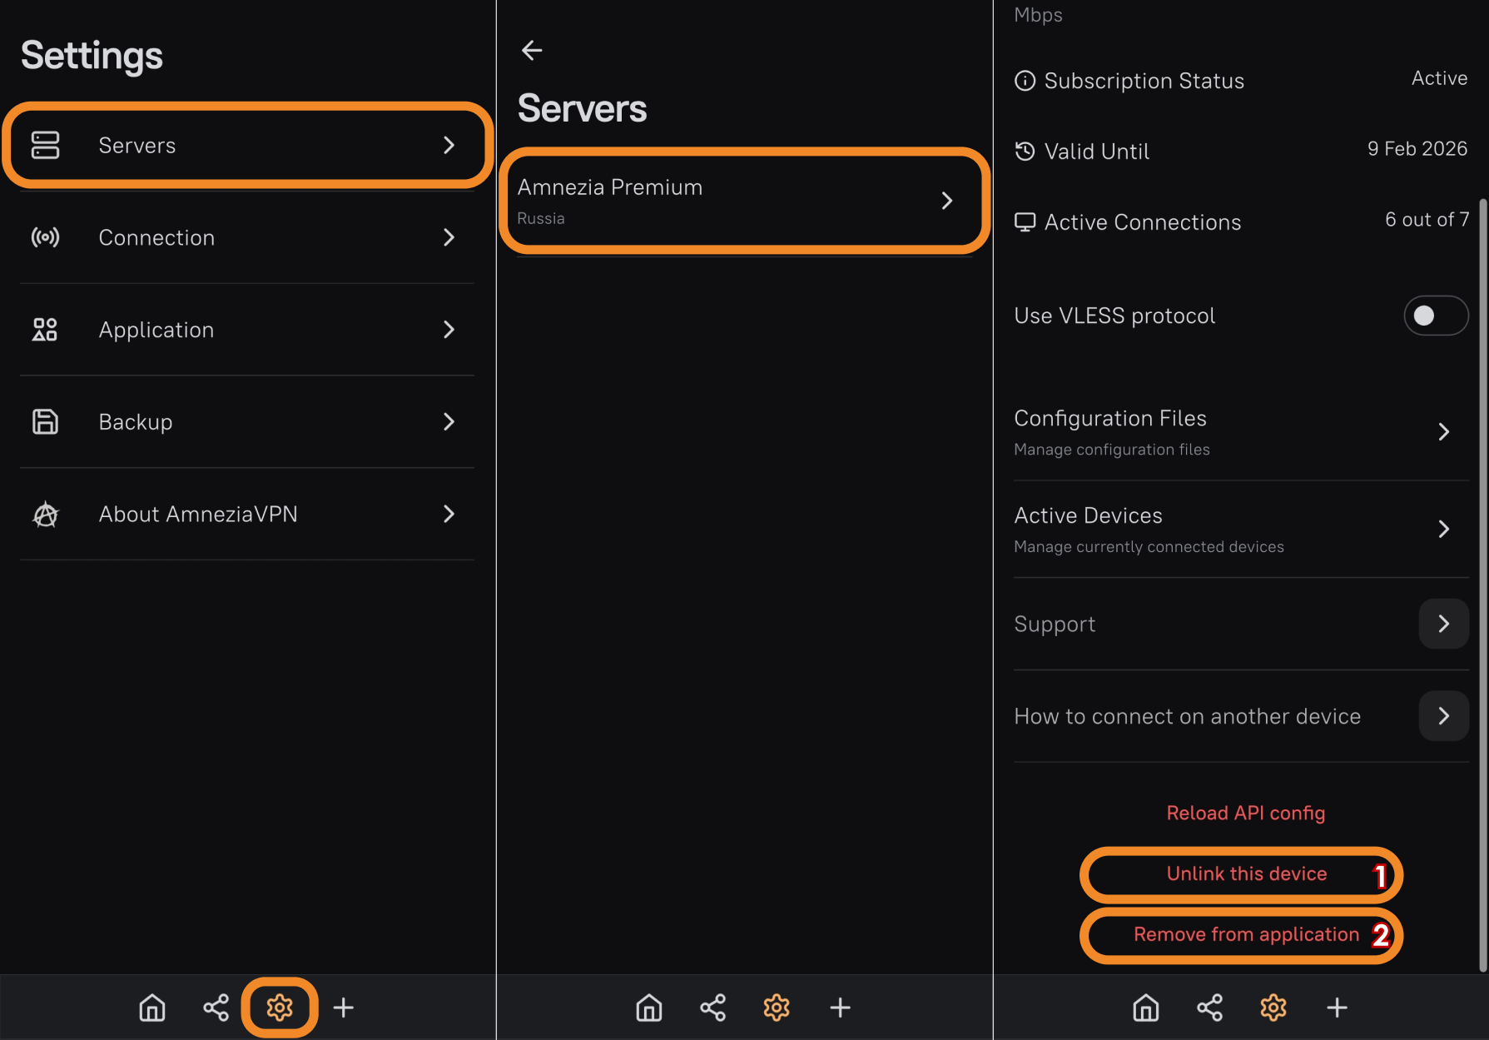The image size is (1489, 1040).
Task: Click home icon below Unlink this device
Action: [x=1146, y=1008]
